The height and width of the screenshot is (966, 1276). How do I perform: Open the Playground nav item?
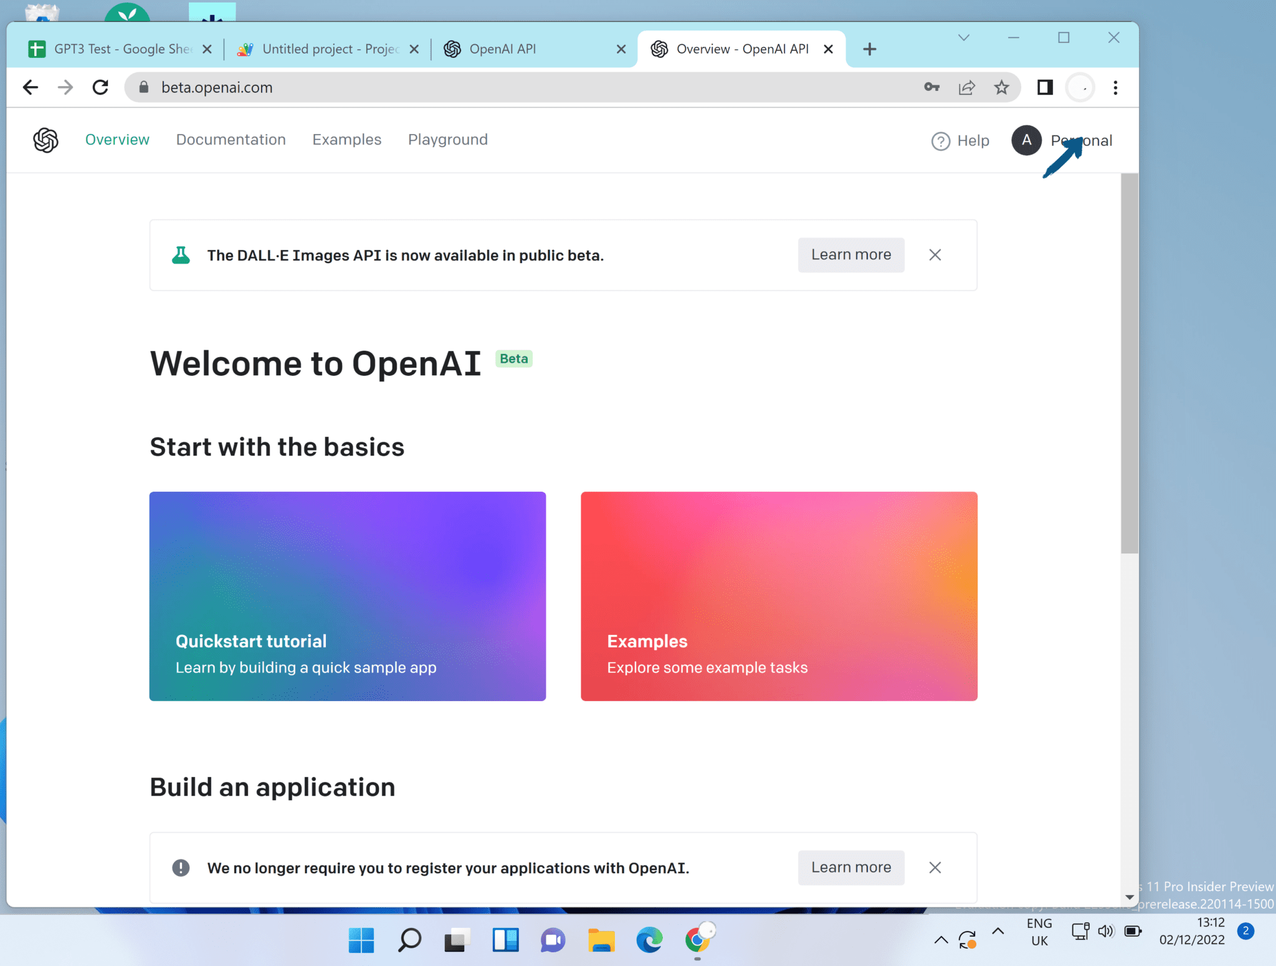coord(447,140)
